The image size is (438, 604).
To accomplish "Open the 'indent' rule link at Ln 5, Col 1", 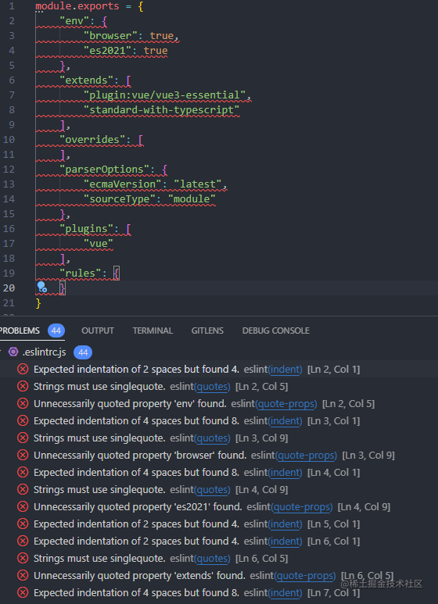I will pos(285,524).
